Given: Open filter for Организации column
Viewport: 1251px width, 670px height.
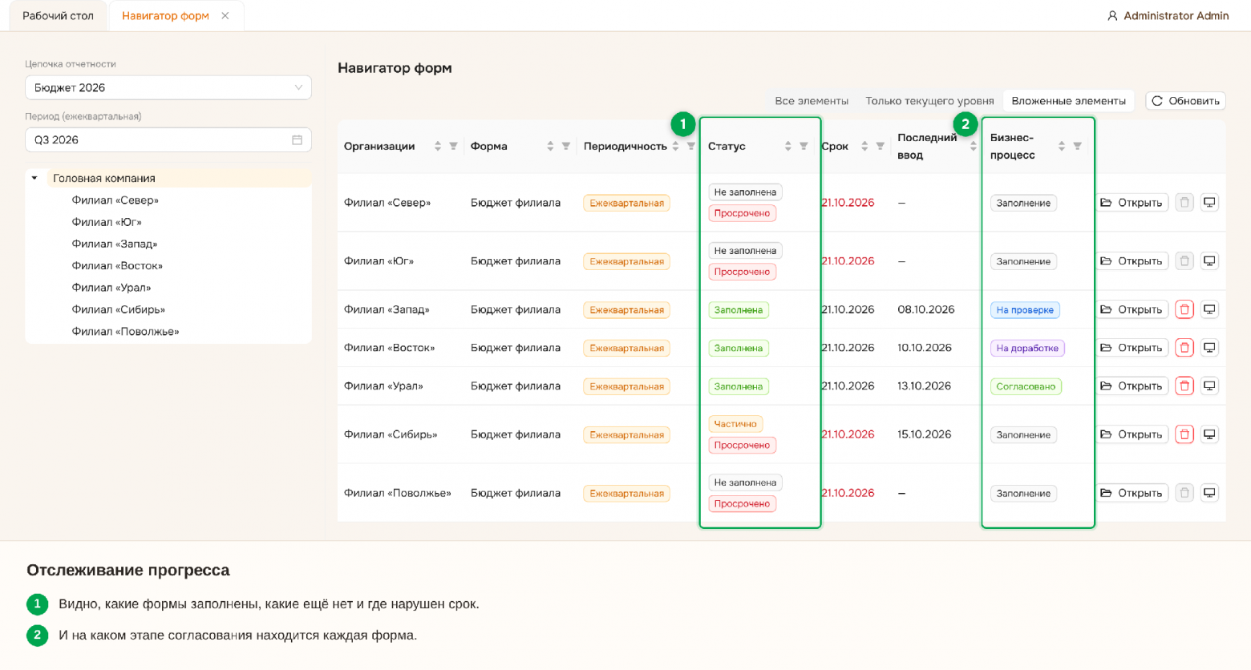Looking at the screenshot, I should pos(453,146).
